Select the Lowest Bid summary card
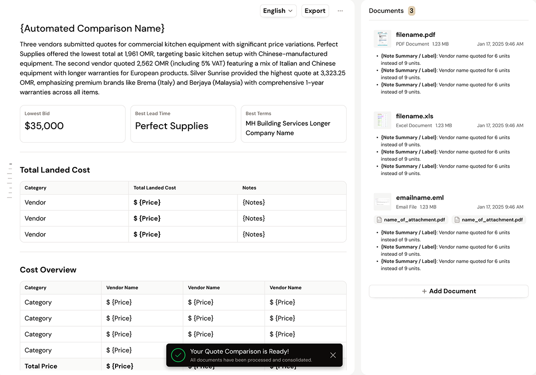 coord(73,124)
